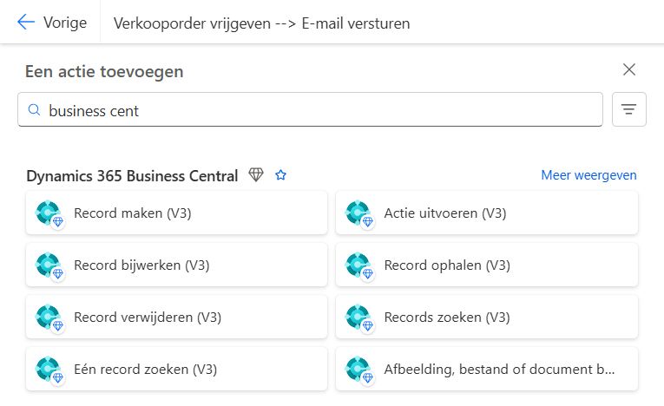The image size is (664, 406).
Task: Open the filter options icon
Action: click(x=629, y=109)
